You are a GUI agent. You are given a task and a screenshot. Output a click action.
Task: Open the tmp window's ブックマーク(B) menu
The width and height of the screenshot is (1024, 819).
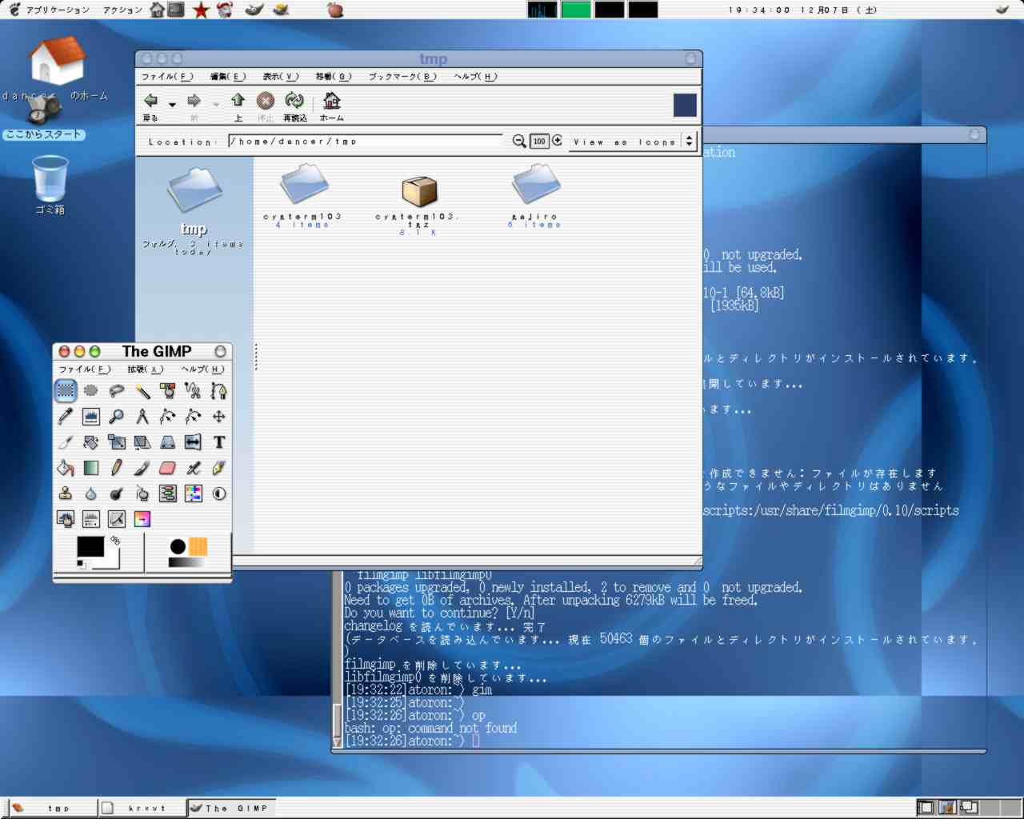[x=402, y=77]
